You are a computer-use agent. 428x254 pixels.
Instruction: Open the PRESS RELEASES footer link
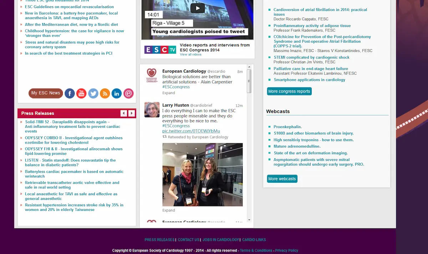[159, 240]
